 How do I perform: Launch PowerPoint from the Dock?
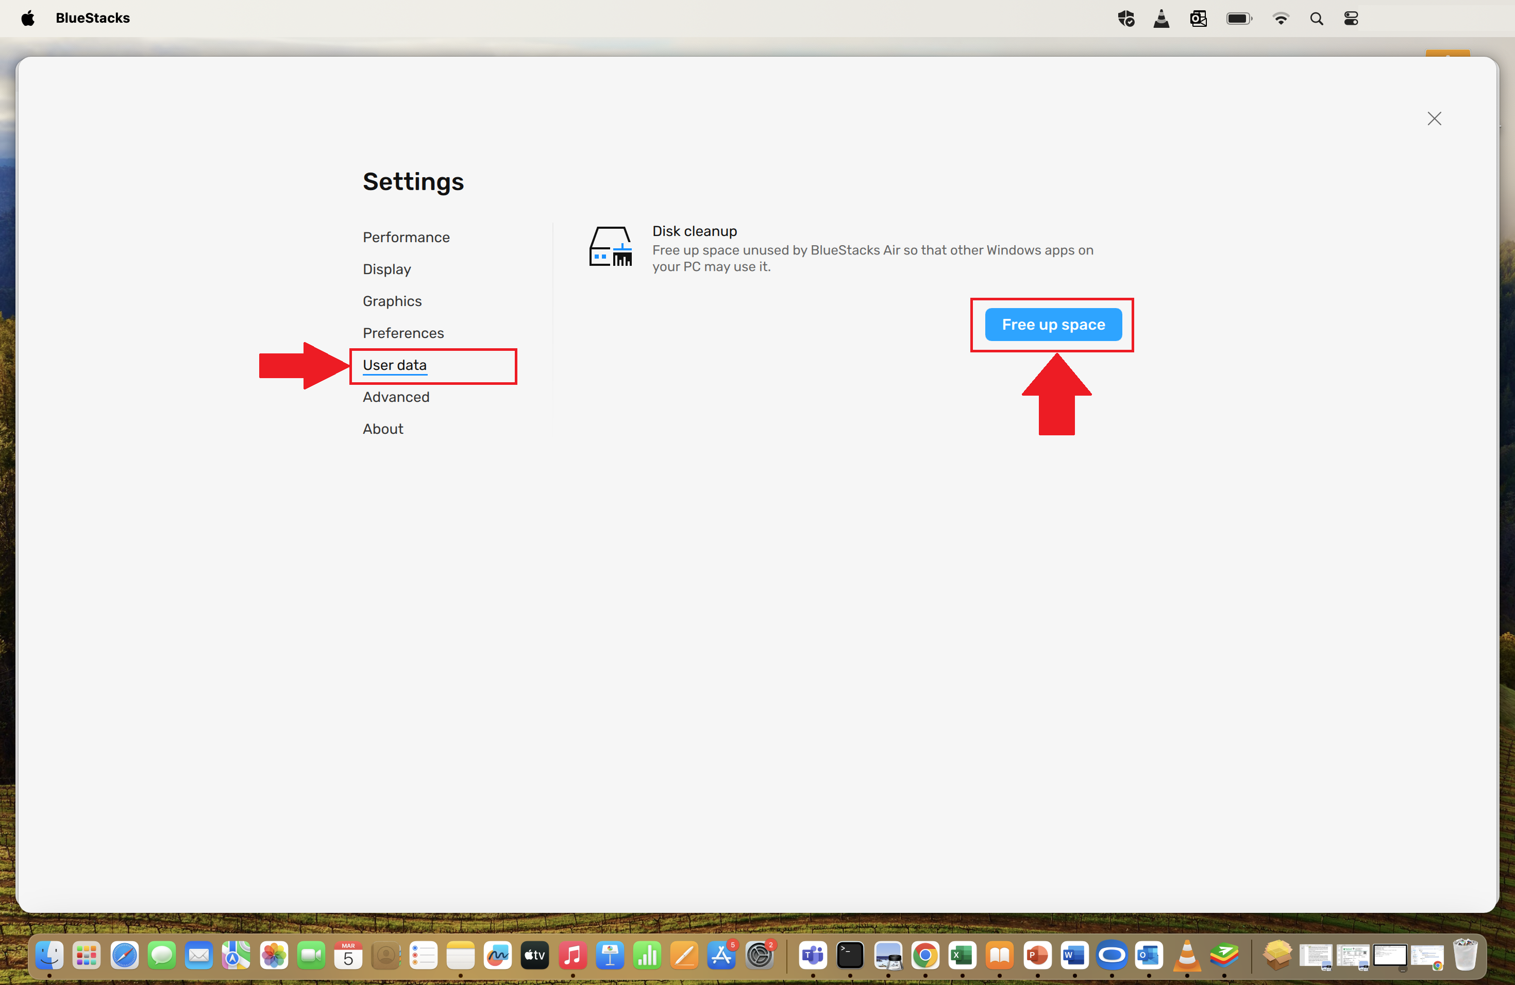click(x=1037, y=955)
